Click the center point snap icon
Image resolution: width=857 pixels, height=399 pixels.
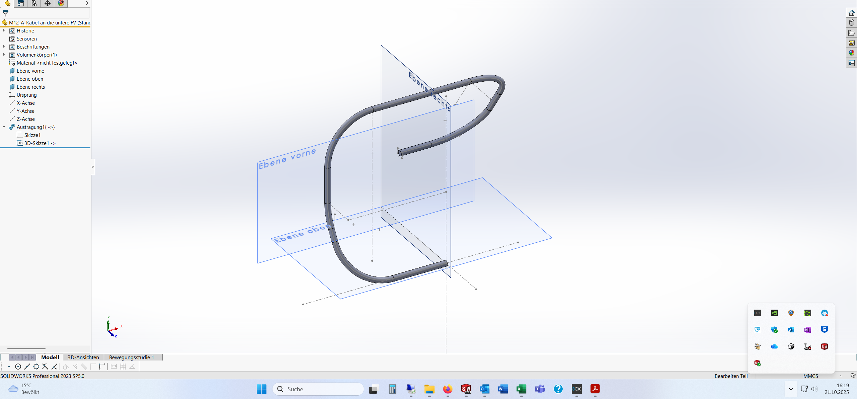(18, 367)
